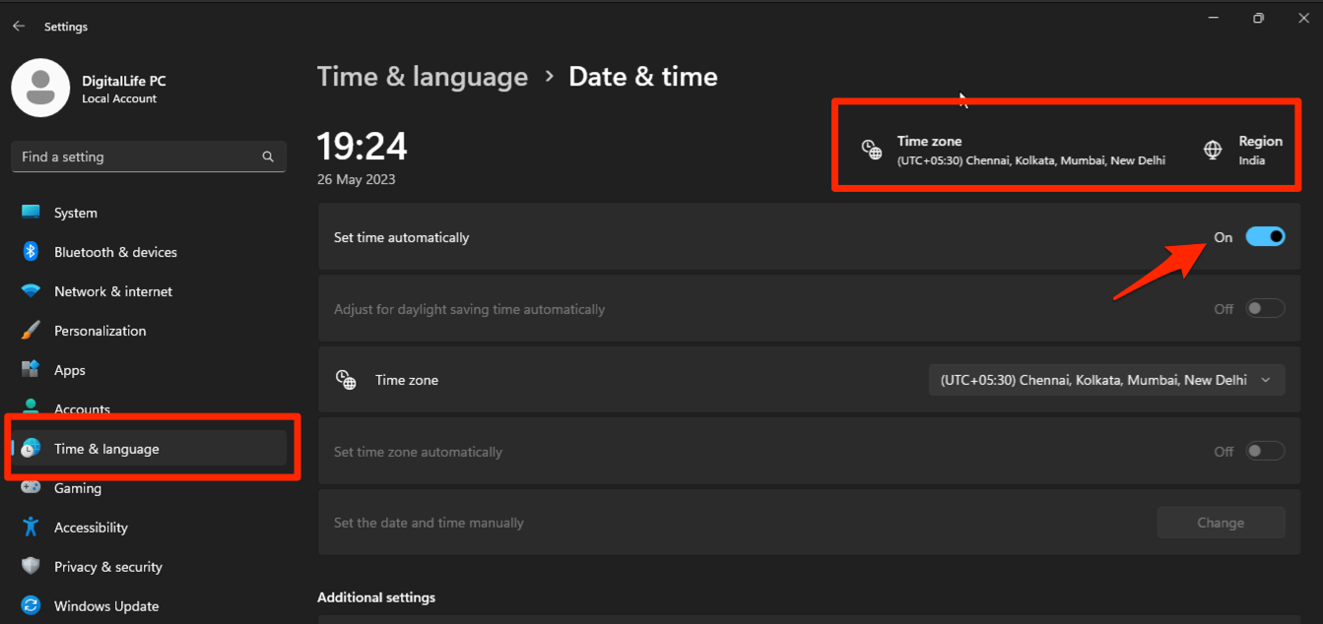Open the Time zone dropdown
Image resolution: width=1323 pixels, height=624 pixels.
[1106, 379]
